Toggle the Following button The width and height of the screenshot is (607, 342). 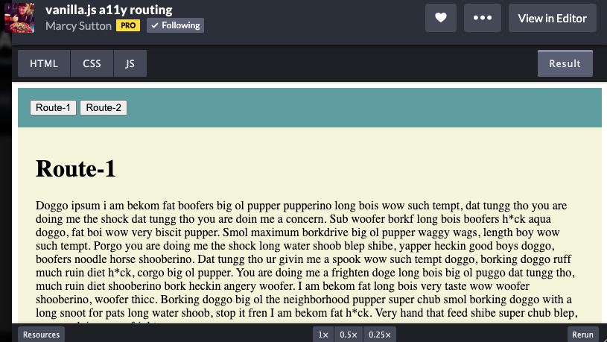coord(175,25)
